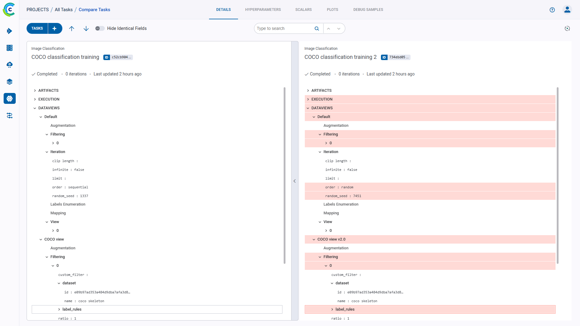Image resolution: width=580 pixels, height=326 pixels.
Task: Select the Projects layers icon
Action: [9, 81]
